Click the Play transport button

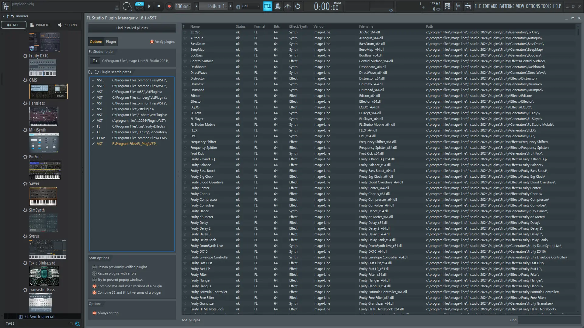click(x=149, y=6)
